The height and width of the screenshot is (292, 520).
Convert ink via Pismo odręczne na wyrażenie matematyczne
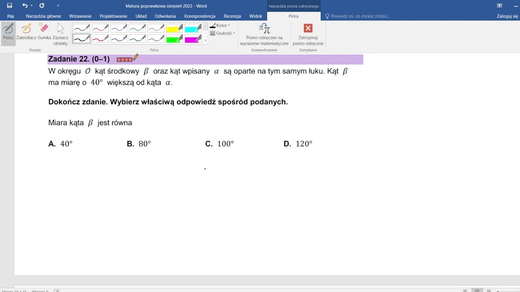[264, 34]
